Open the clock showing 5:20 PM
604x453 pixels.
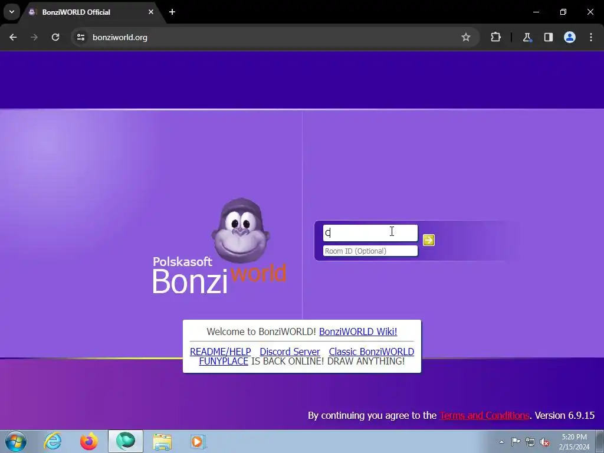pos(574,442)
